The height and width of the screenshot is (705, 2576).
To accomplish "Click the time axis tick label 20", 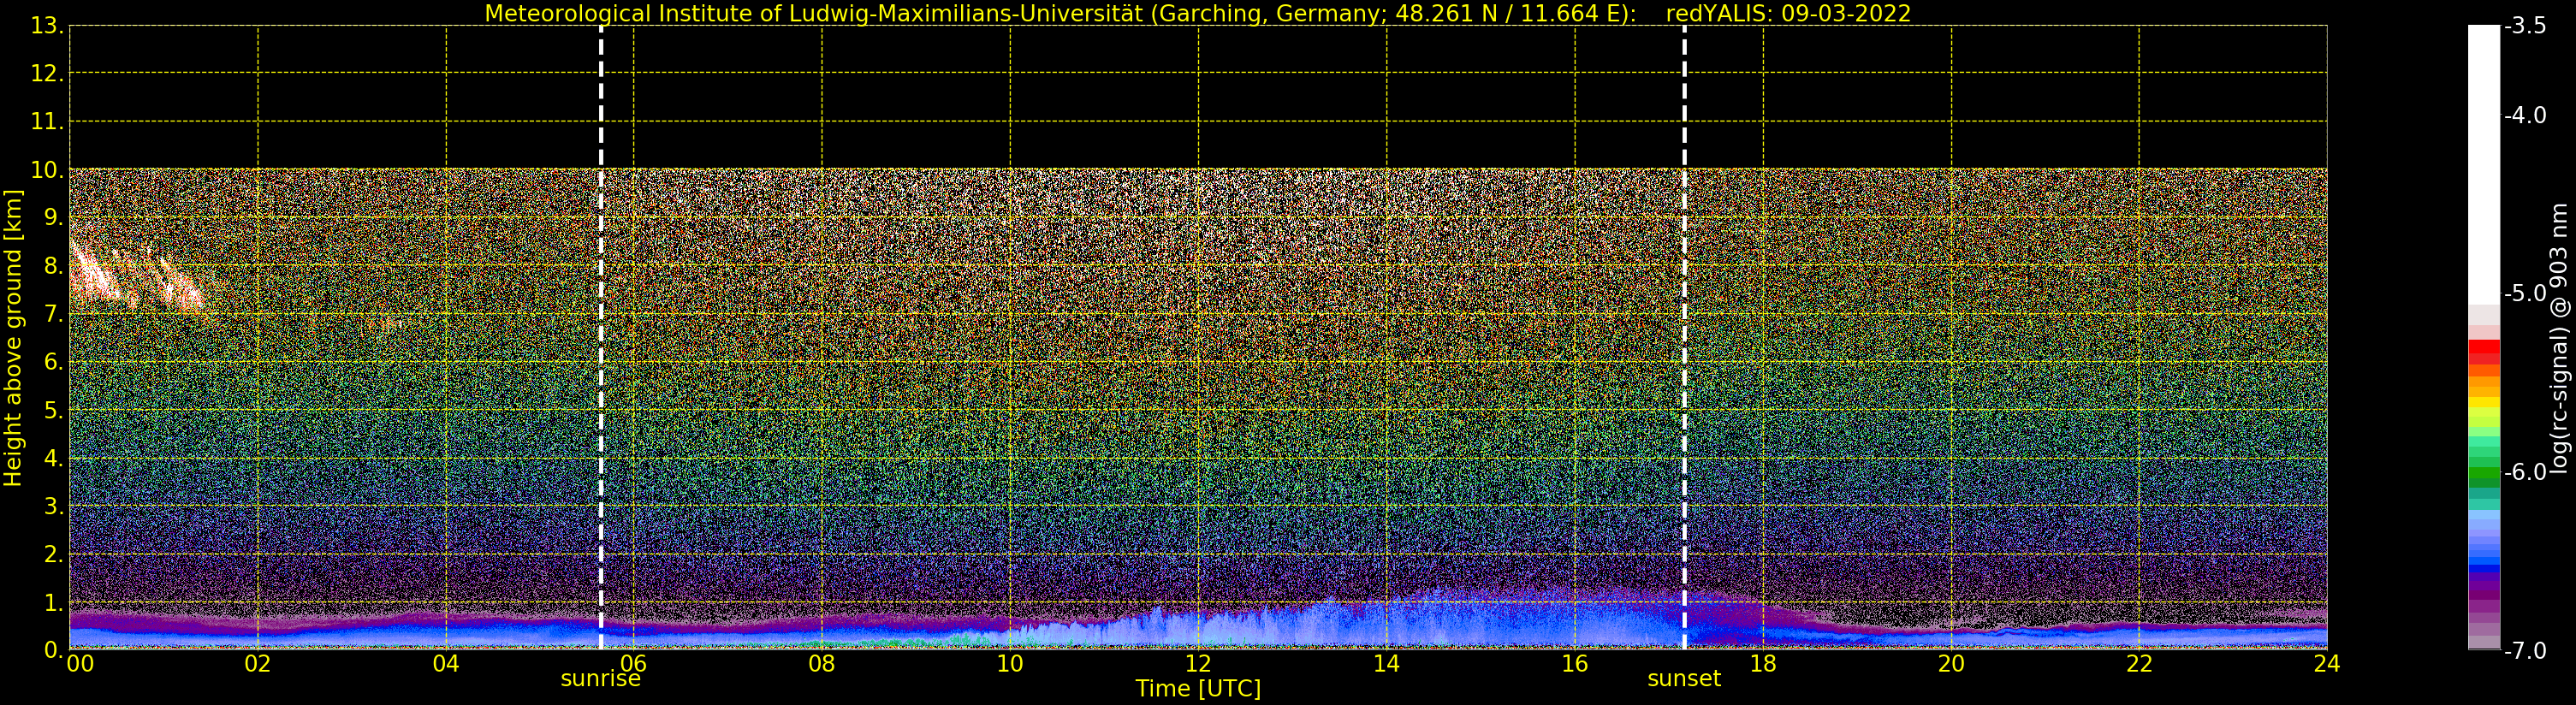I will [x=1951, y=663].
